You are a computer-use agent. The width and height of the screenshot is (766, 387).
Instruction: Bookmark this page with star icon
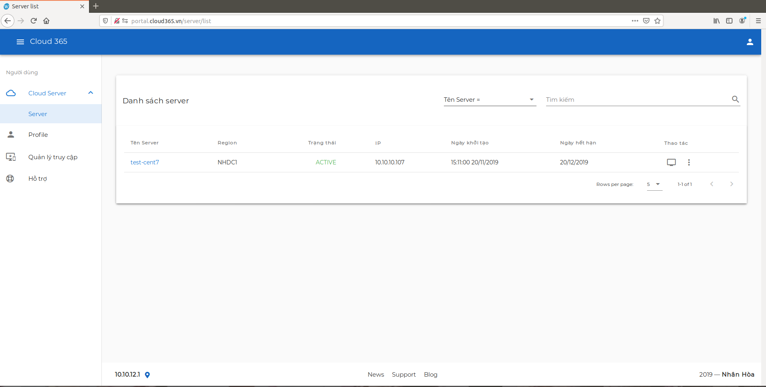pyautogui.click(x=657, y=21)
